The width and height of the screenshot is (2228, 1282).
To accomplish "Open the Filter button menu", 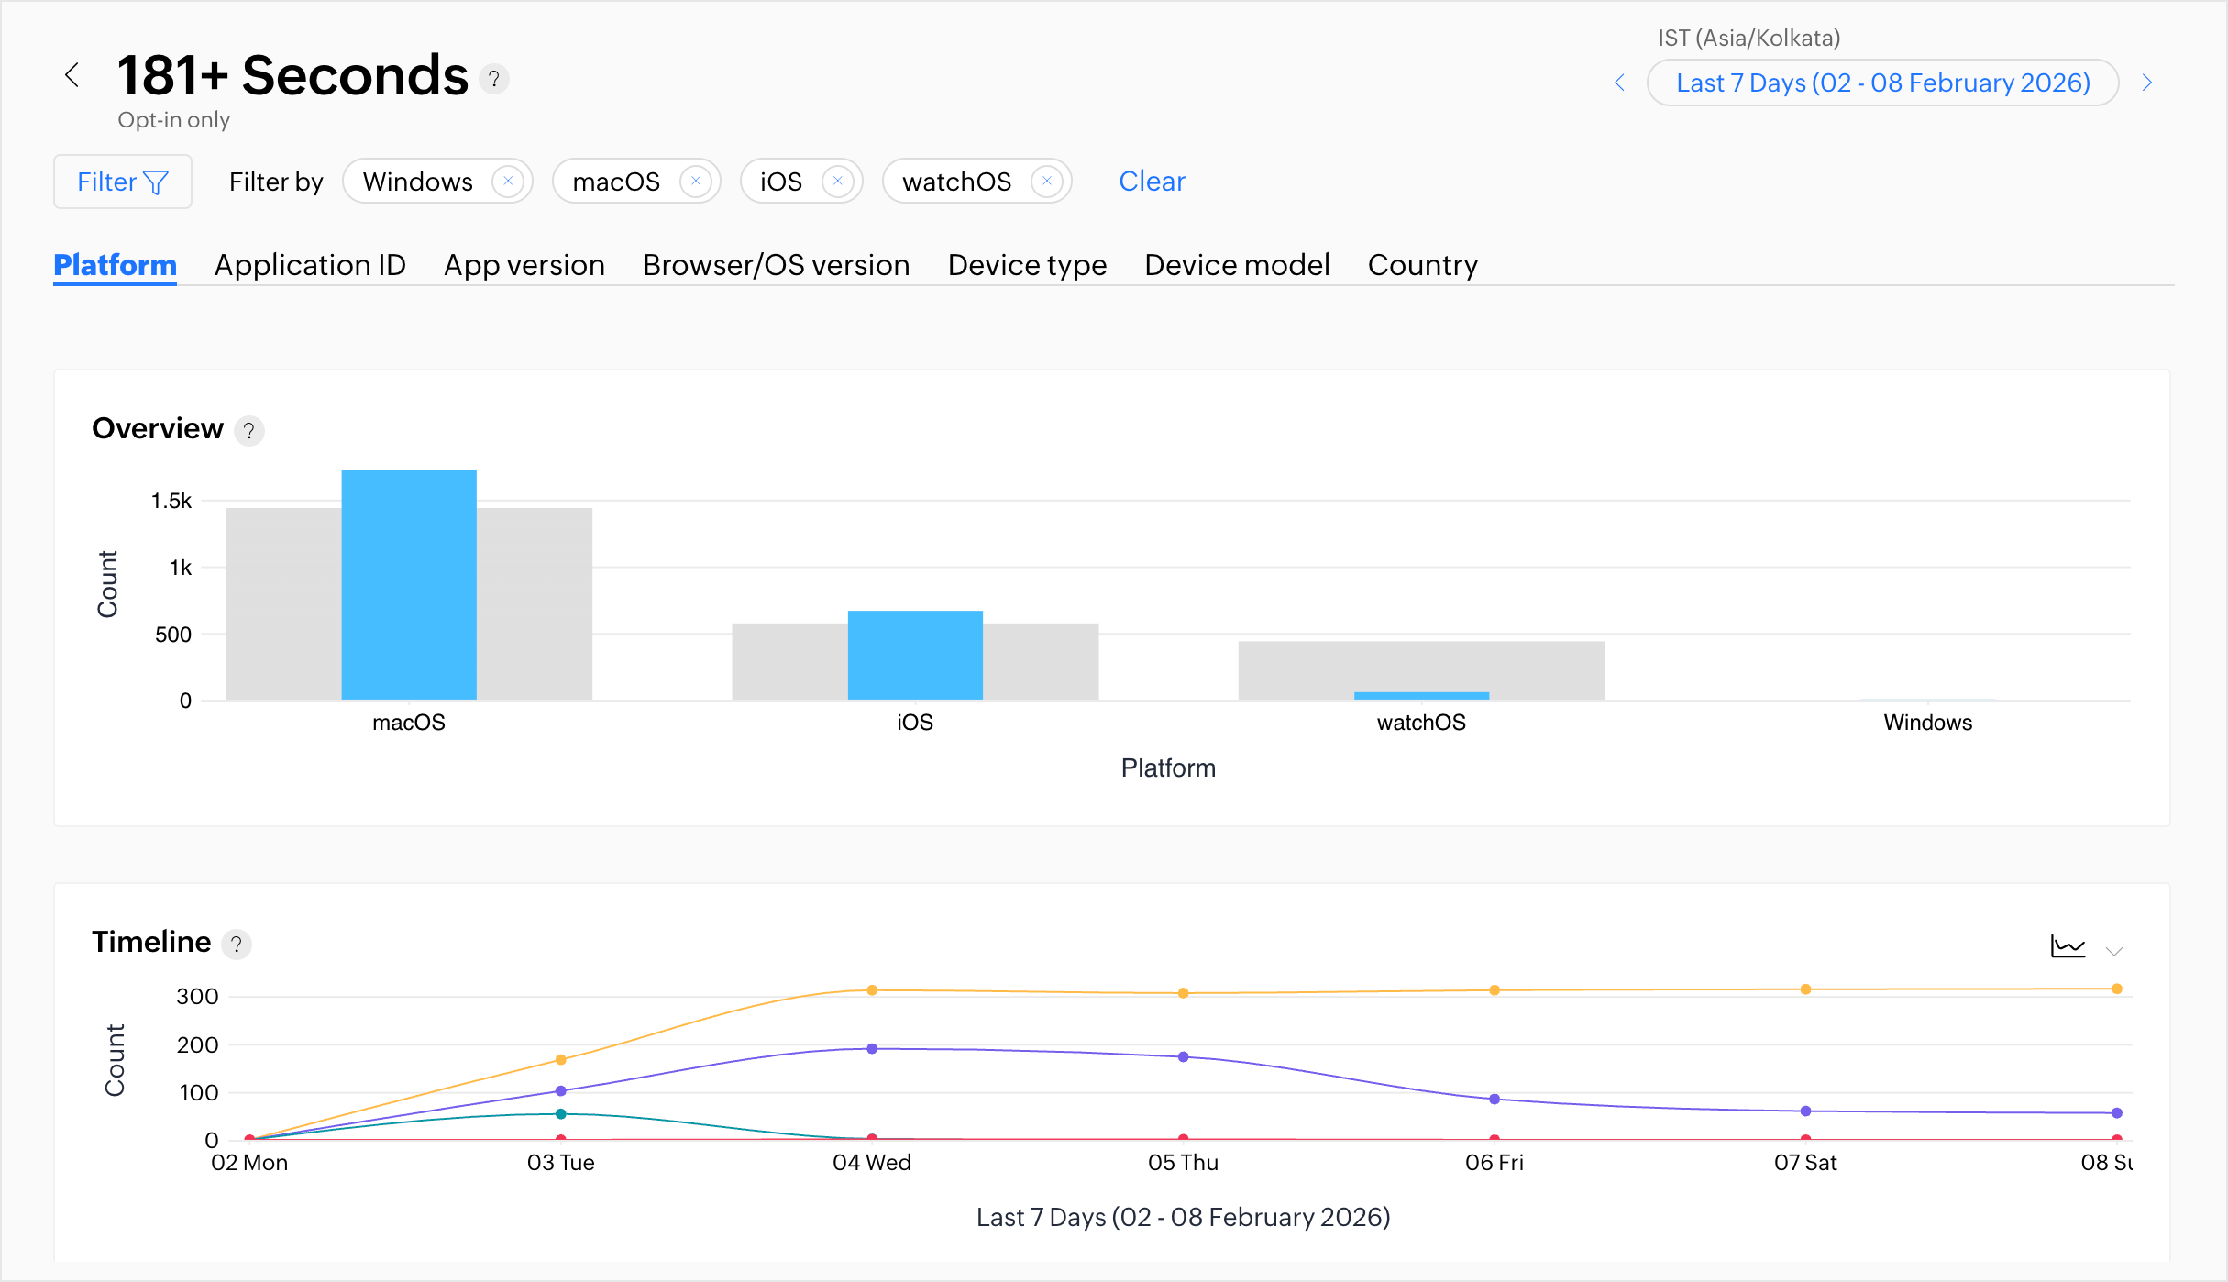I will point(123,182).
